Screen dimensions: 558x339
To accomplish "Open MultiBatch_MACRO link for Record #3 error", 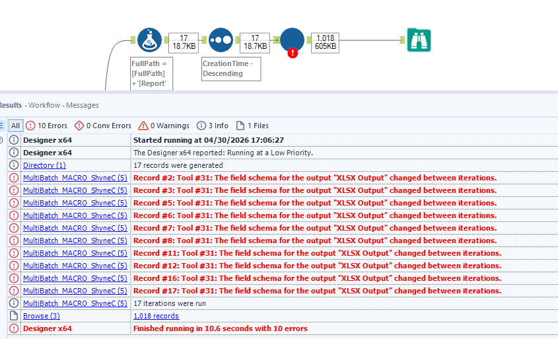I will tap(75, 190).
